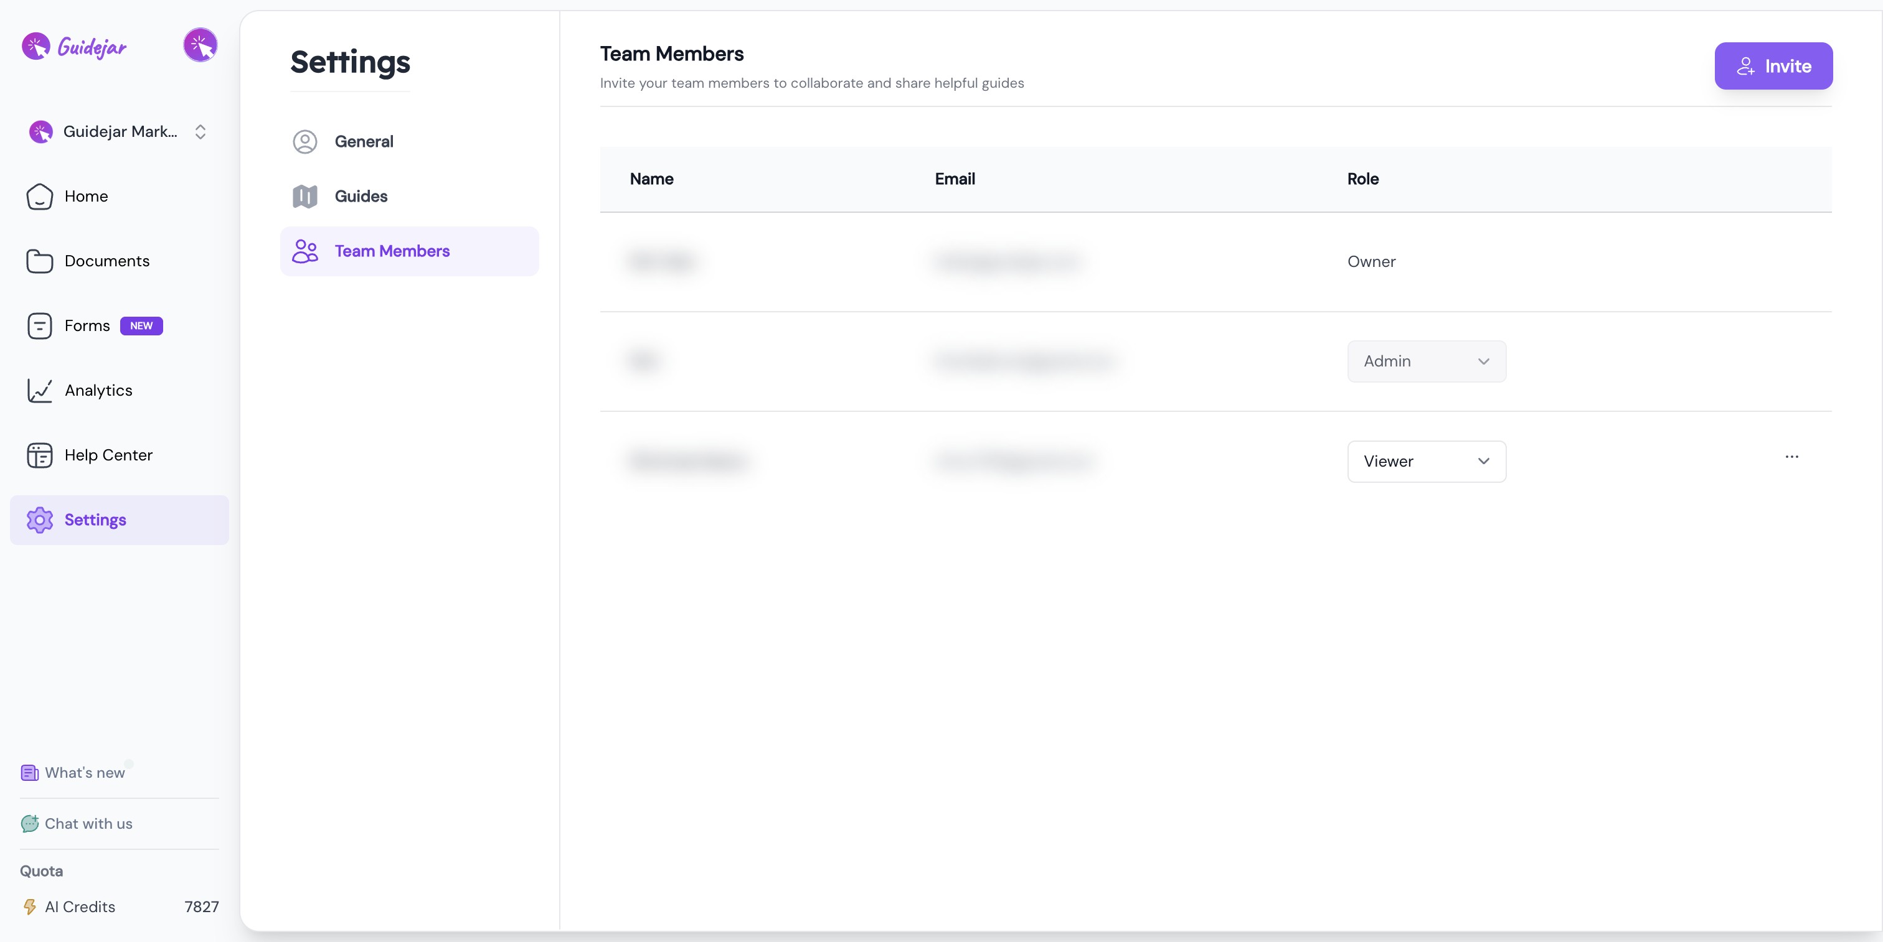Viewport: 1883px width, 942px height.
Task: Click the Guides map icon
Action: pos(305,197)
